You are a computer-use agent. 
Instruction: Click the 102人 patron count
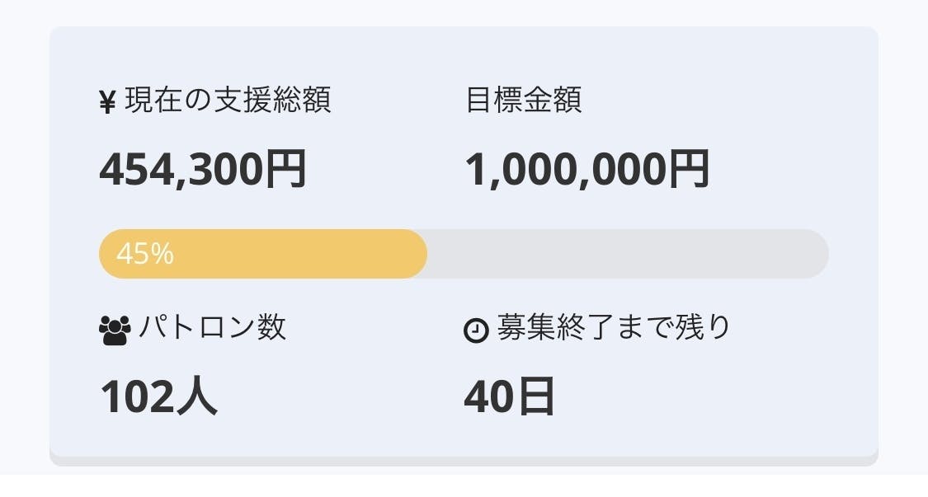point(158,396)
